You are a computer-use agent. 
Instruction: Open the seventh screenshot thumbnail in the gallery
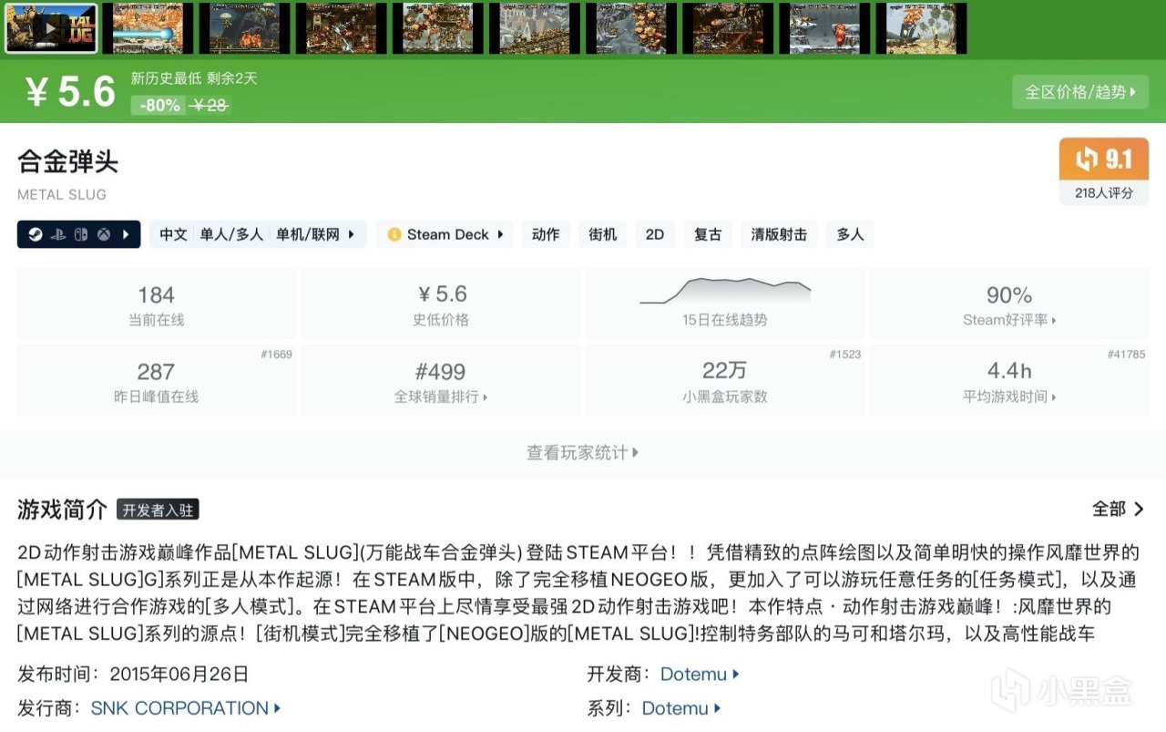click(630, 28)
